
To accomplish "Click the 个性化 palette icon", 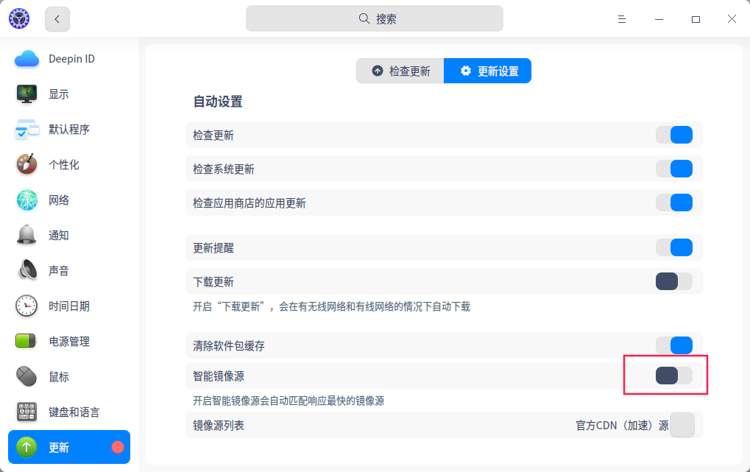I will tap(26, 164).
